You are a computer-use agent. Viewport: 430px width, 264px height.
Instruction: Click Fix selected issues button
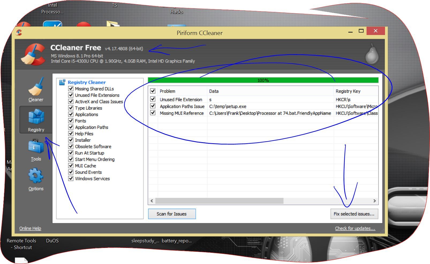point(354,214)
